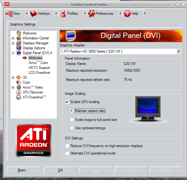The width and height of the screenshot is (187, 180).
Task: Click the monitor icon in Digital Panel banner
Action: 71,36
